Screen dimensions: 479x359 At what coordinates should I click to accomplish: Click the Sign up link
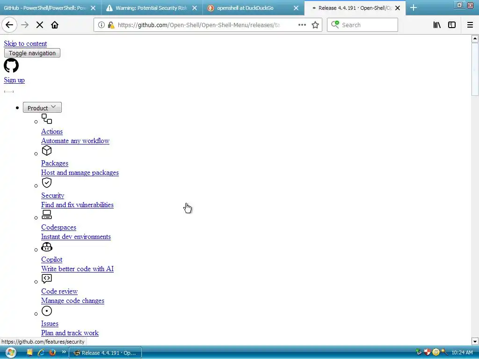(15, 80)
